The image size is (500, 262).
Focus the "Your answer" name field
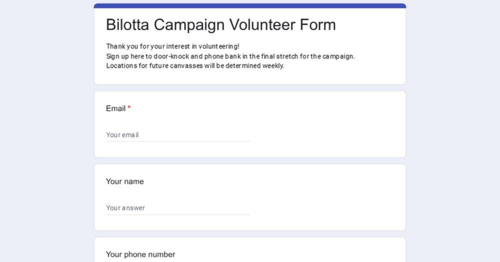coord(177,208)
